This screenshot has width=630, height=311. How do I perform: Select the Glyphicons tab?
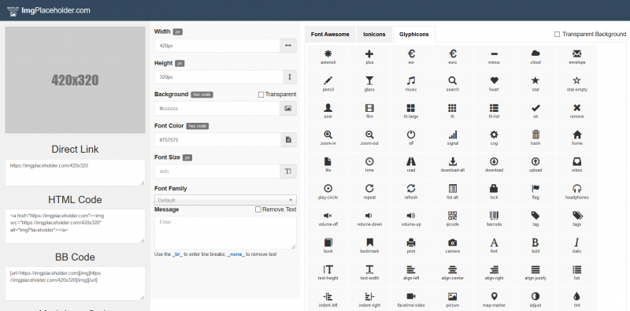414,34
